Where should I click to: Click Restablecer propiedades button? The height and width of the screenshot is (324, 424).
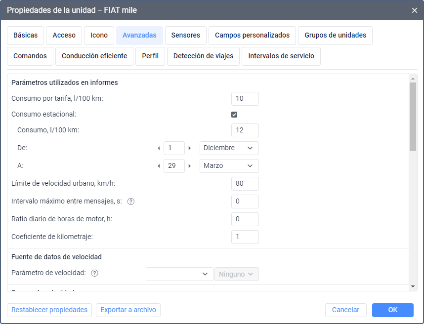49,310
